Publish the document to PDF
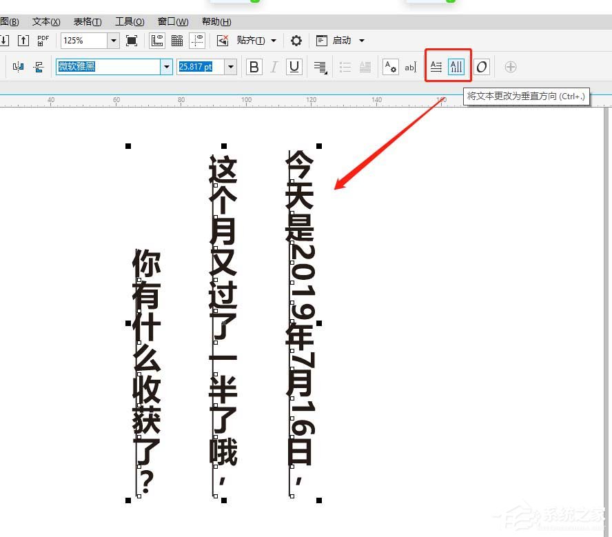 (x=43, y=40)
